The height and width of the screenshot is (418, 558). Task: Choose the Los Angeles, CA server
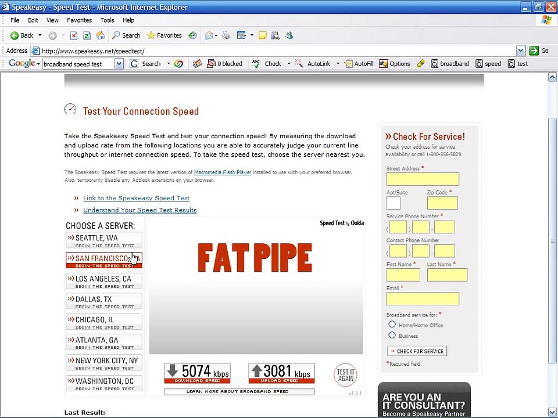pos(104,281)
